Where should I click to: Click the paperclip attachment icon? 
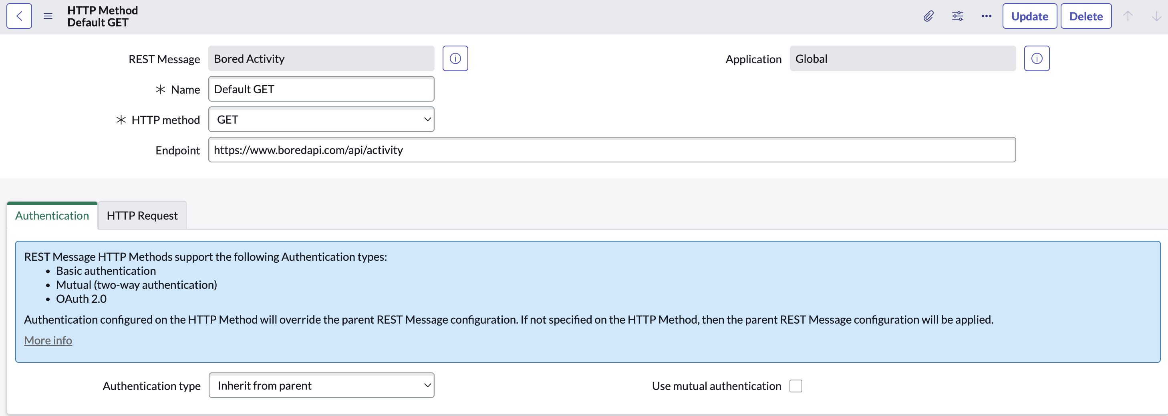point(928,16)
